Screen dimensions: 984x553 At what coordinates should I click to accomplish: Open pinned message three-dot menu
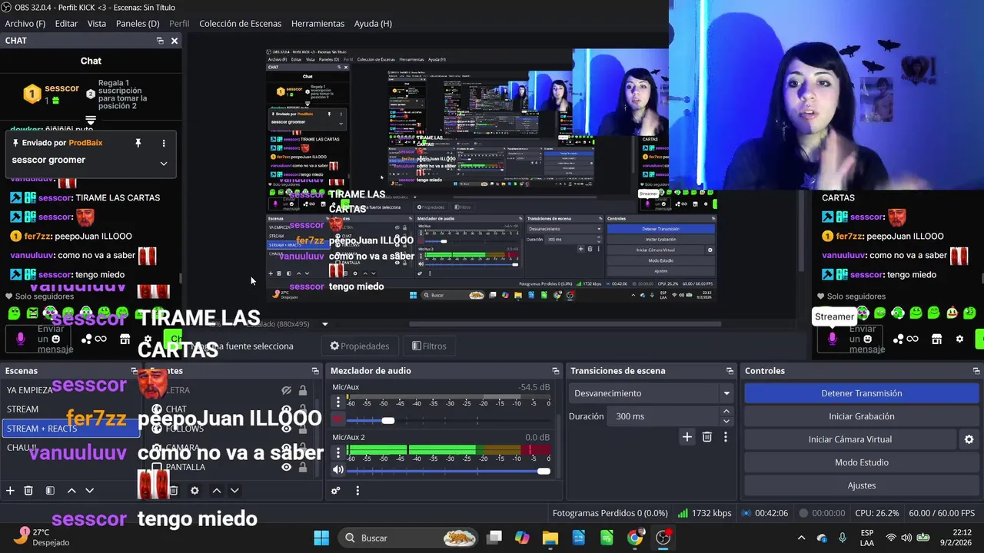pos(163,143)
